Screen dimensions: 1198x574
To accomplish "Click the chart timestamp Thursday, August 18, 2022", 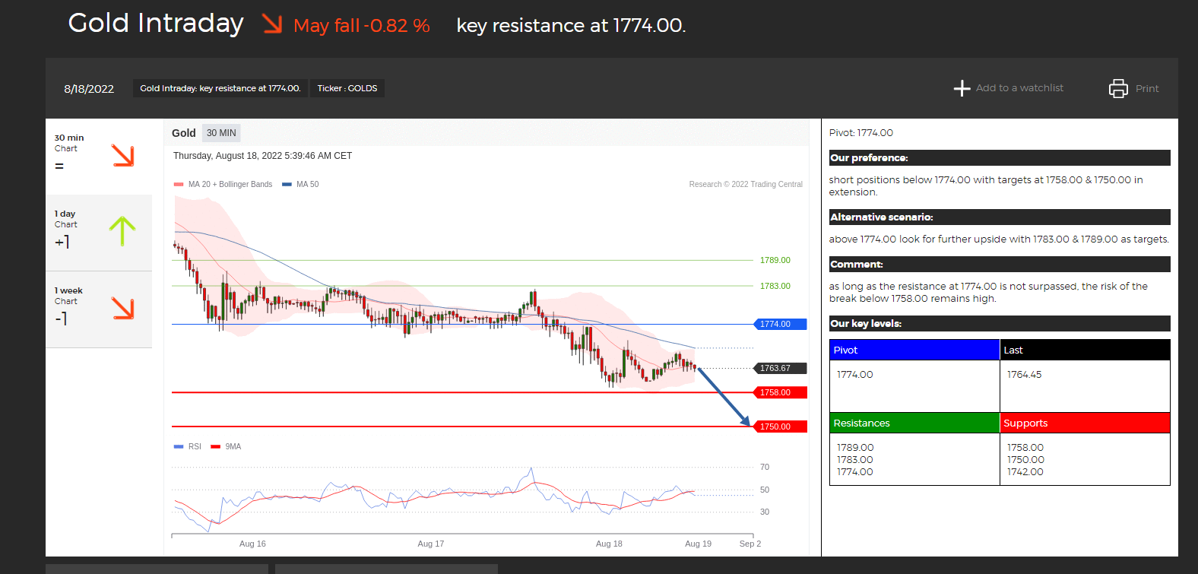I will point(262,156).
